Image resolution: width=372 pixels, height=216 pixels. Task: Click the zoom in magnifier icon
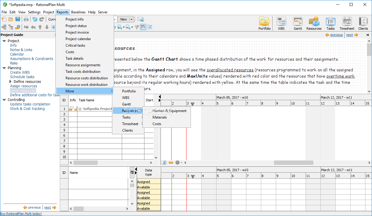(119, 27)
